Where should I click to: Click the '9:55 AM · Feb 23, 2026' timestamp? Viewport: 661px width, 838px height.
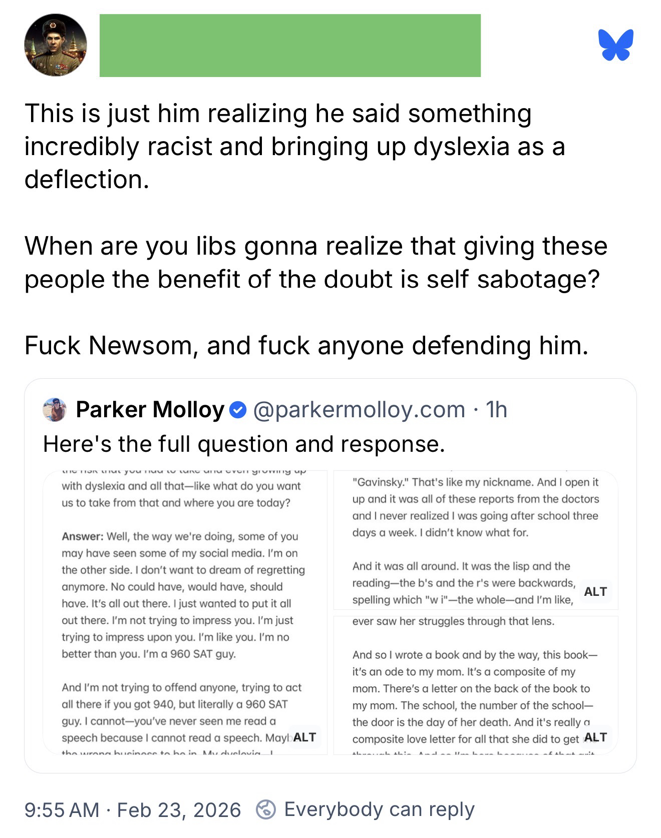click(x=133, y=809)
